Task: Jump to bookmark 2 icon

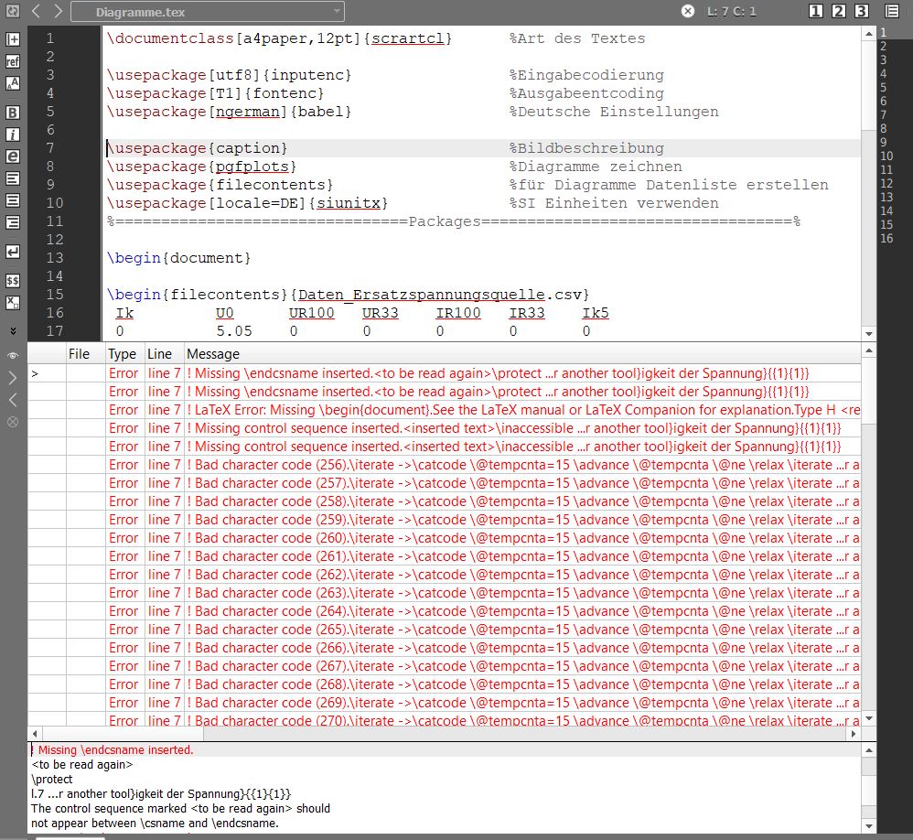Action: [839, 11]
